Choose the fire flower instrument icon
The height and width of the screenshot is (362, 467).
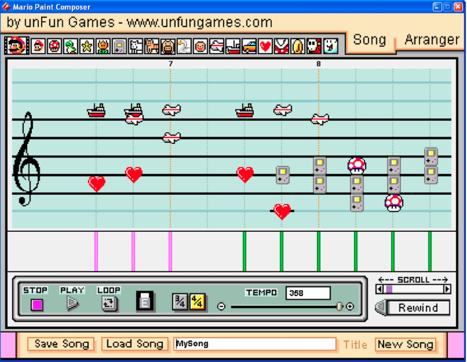(x=103, y=46)
